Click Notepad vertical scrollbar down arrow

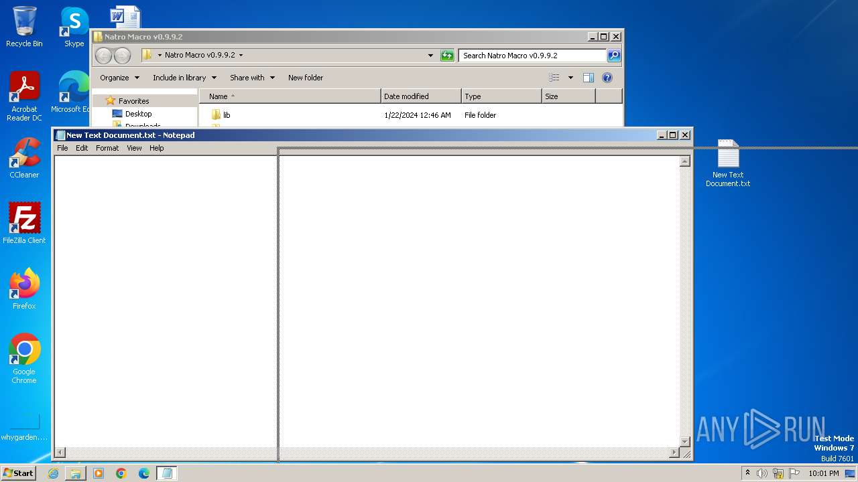(684, 441)
